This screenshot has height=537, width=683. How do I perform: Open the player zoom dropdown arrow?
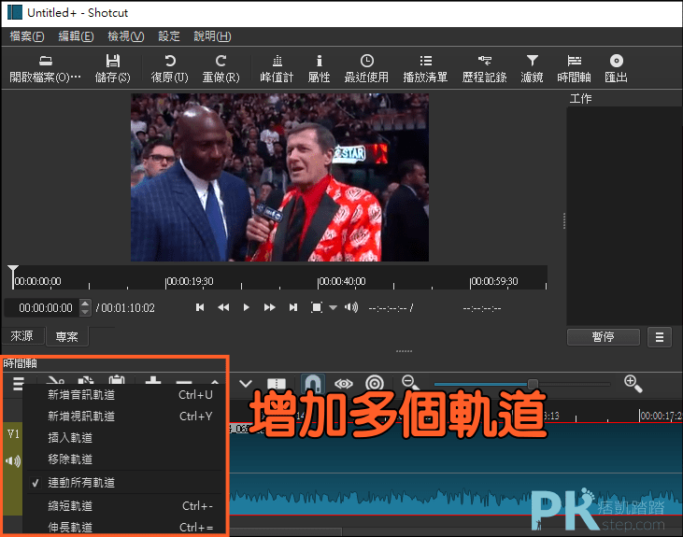334,308
